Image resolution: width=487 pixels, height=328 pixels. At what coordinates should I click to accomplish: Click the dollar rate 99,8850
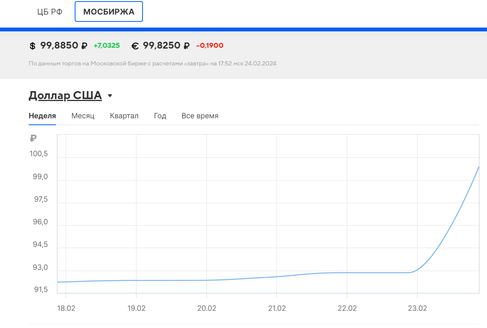point(59,46)
